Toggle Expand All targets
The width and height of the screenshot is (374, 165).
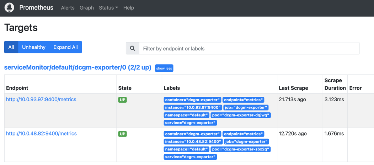coord(66,47)
